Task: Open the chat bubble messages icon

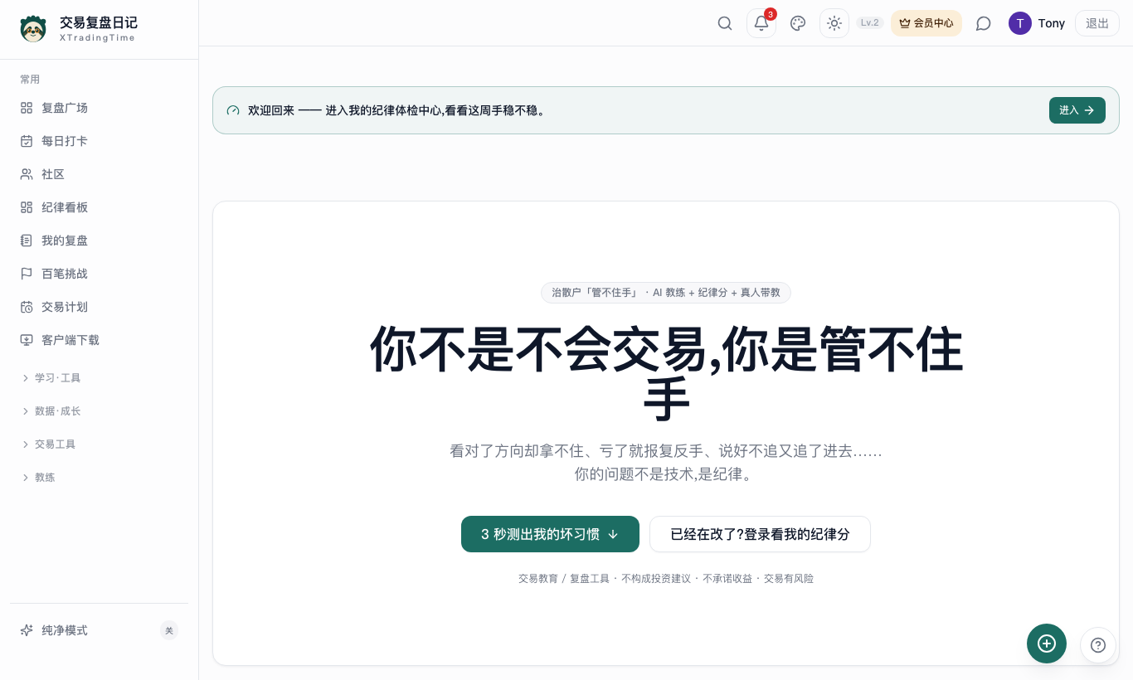Action: point(984,23)
